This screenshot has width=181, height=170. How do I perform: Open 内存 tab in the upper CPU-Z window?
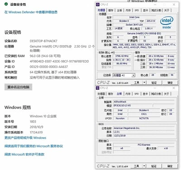pos(128,10)
